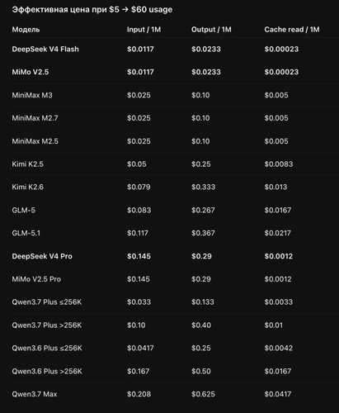Click Kimi K2.6 input price $0.079

tap(139, 187)
